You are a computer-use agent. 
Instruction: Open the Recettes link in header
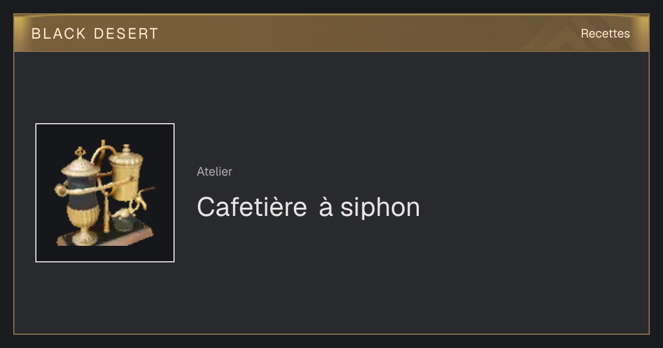(x=605, y=34)
